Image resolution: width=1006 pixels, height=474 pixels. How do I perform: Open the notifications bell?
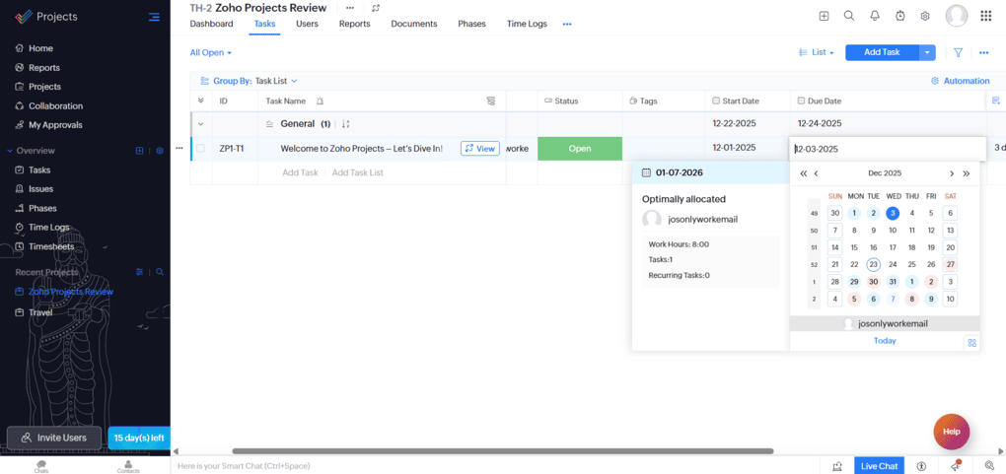[875, 16]
